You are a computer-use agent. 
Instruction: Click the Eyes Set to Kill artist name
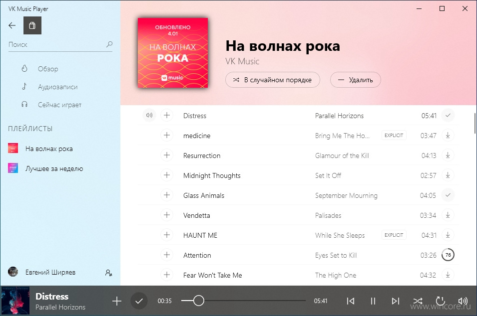336,255
